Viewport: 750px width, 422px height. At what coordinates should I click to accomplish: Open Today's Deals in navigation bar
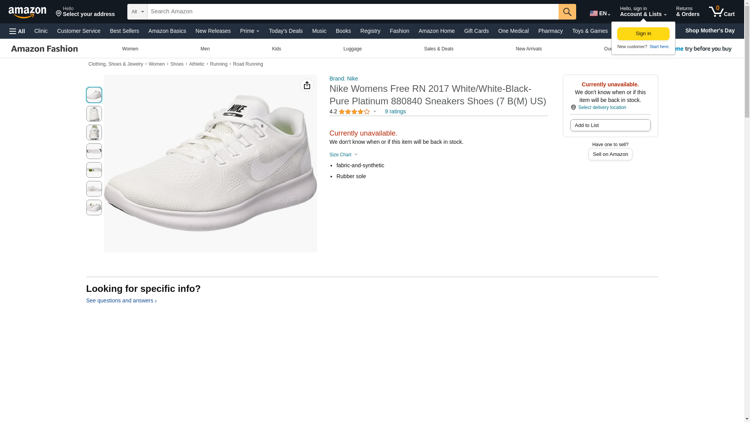[x=286, y=31]
